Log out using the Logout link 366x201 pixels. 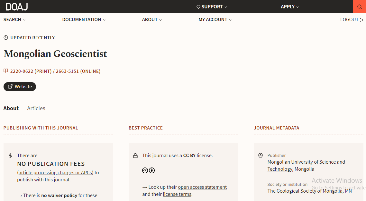[x=352, y=20]
